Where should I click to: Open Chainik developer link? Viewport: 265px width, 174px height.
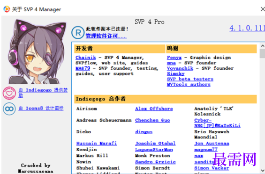[86, 58]
